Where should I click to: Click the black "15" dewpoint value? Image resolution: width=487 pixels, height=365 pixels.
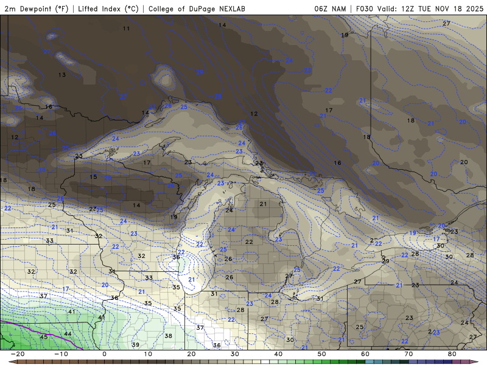[94, 177]
